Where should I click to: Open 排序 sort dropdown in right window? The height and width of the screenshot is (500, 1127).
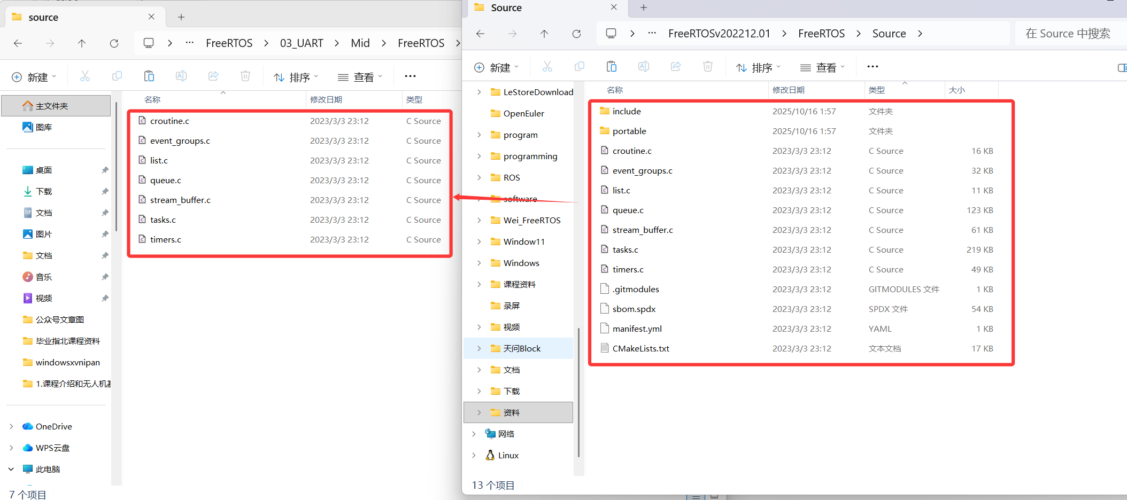coord(759,67)
